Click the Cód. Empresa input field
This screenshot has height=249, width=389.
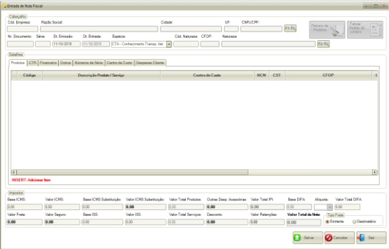(23, 29)
